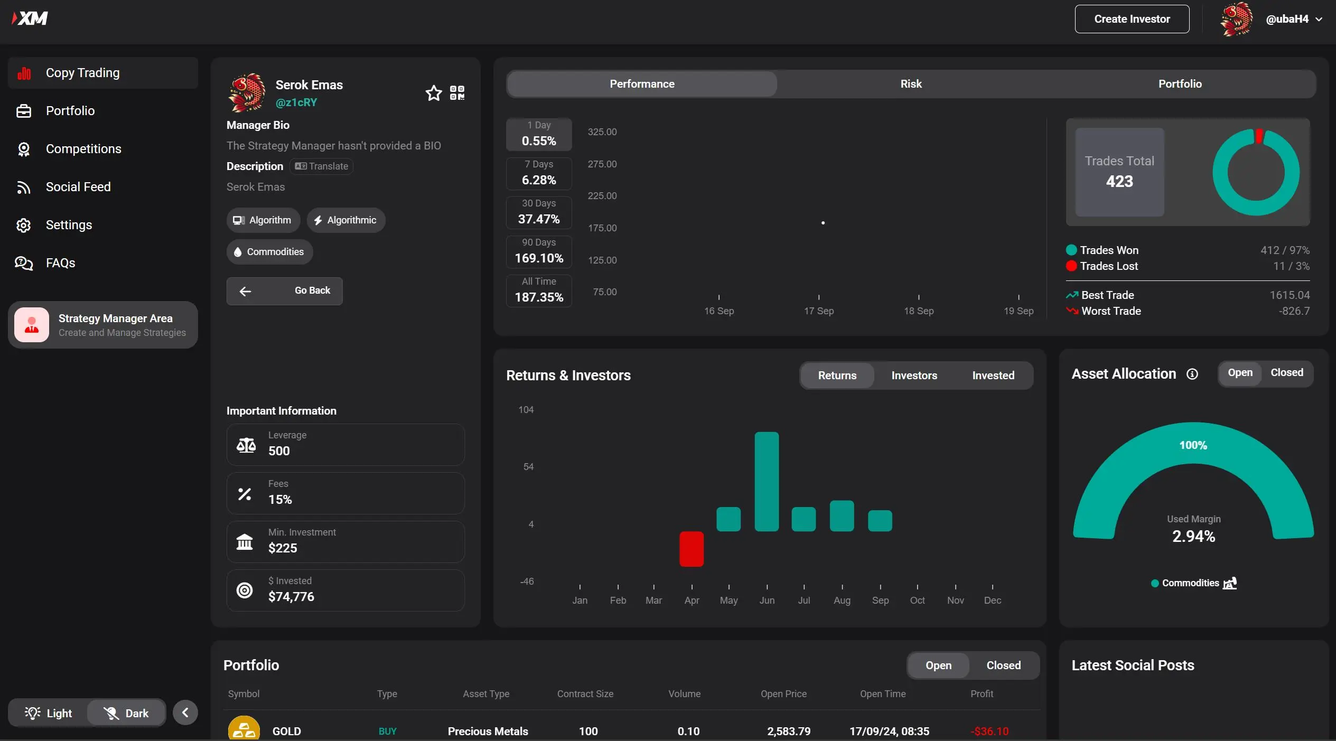Click the Translate description button
This screenshot has height=741, width=1336.
coord(321,166)
